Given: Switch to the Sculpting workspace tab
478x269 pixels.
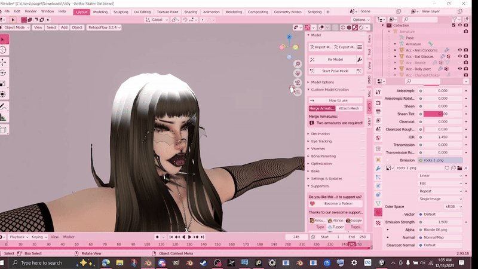Looking at the screenshot, I should (121, 12).
